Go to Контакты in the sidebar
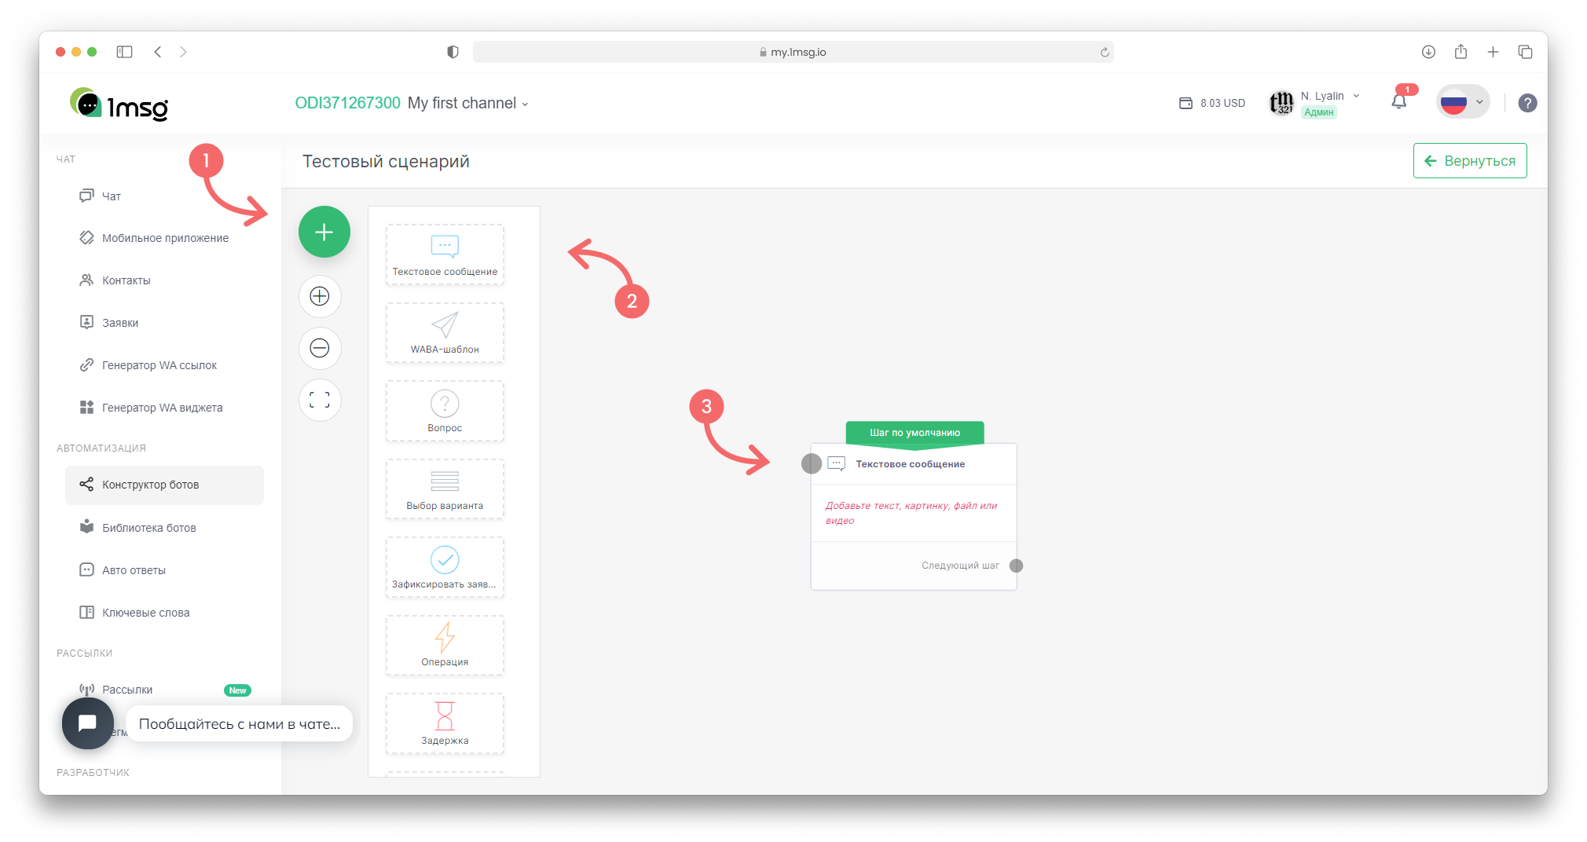1587x842 pixels. point(126,280)
